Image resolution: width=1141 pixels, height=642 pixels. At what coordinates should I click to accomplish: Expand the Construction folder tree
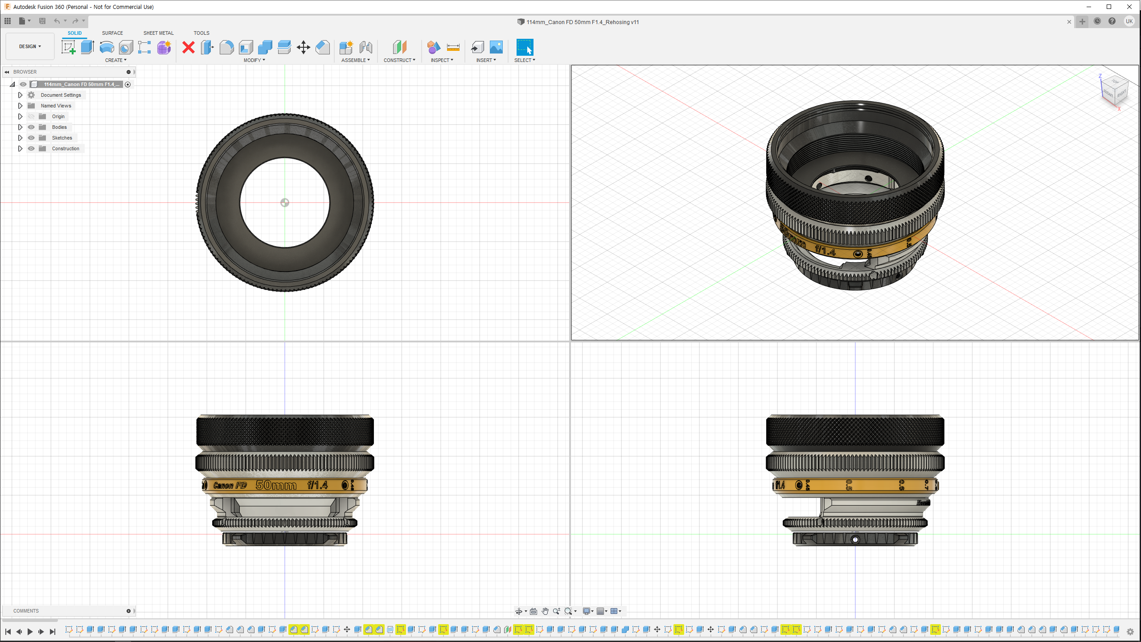[20, 148]
